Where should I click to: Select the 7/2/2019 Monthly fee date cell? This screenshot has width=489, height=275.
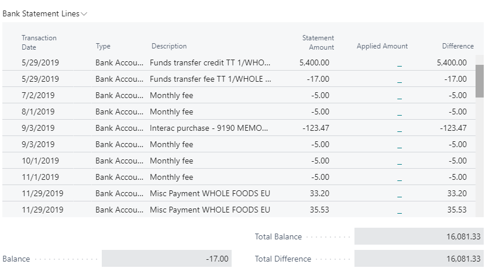tap(38, 95)
